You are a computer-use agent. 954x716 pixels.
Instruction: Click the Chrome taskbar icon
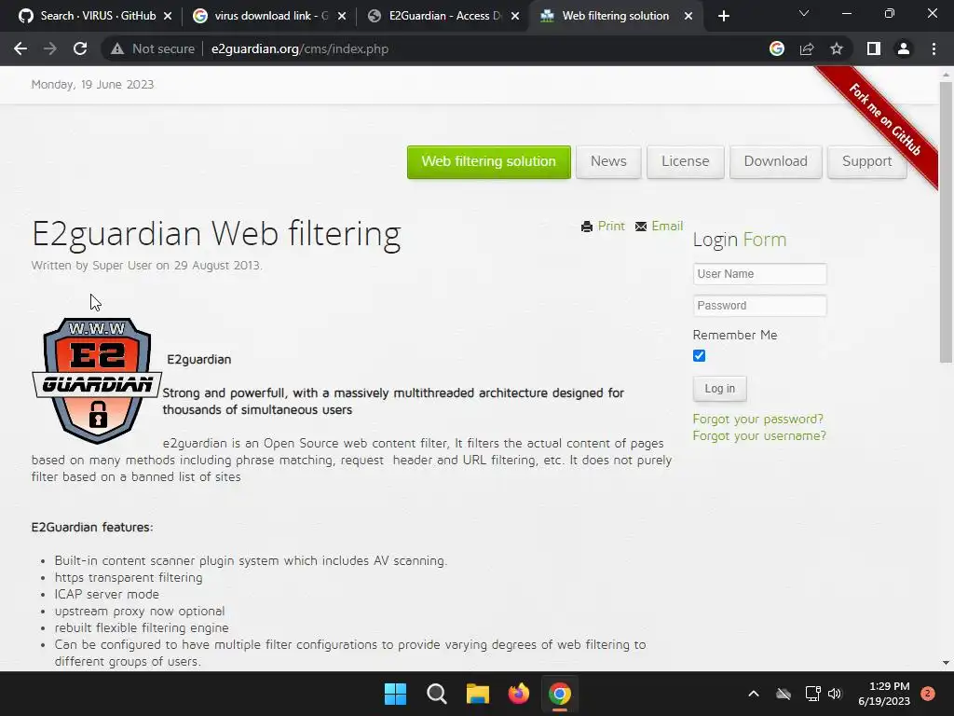(x=560, y=694)
